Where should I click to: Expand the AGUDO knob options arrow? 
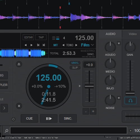tap(119, 43)
